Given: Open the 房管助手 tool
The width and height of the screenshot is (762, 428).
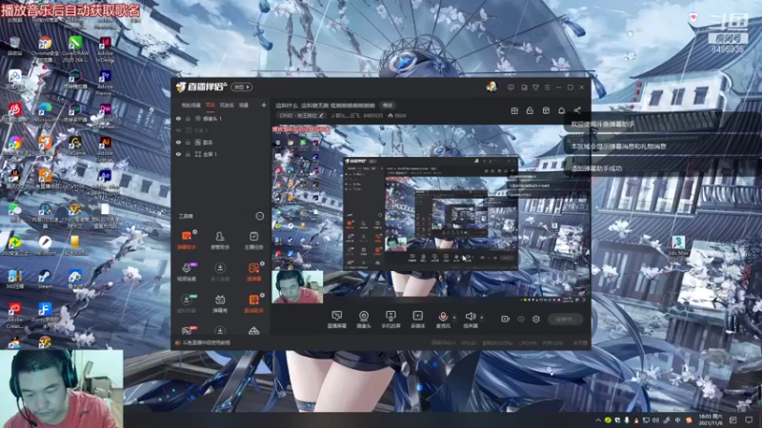Looking at the screenshot, I should click(x=220, y=241).
